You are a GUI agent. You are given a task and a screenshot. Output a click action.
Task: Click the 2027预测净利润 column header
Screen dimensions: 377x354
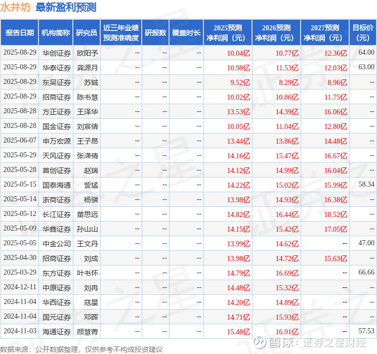coord(325,33)
